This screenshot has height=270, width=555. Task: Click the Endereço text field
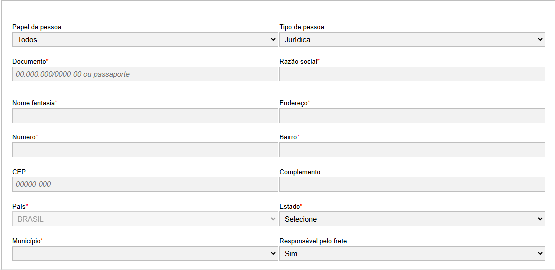tap(412, 116)
